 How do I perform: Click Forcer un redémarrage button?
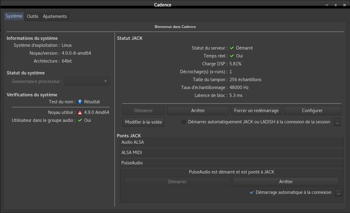(256, 111)
